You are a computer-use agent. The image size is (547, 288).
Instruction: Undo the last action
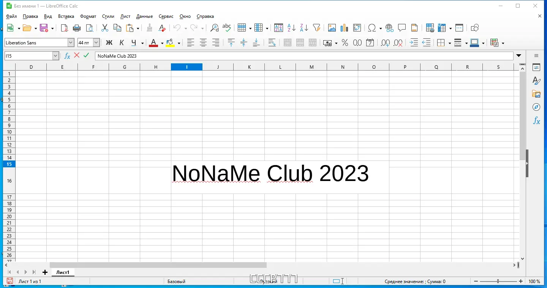[x=177, y=28]
